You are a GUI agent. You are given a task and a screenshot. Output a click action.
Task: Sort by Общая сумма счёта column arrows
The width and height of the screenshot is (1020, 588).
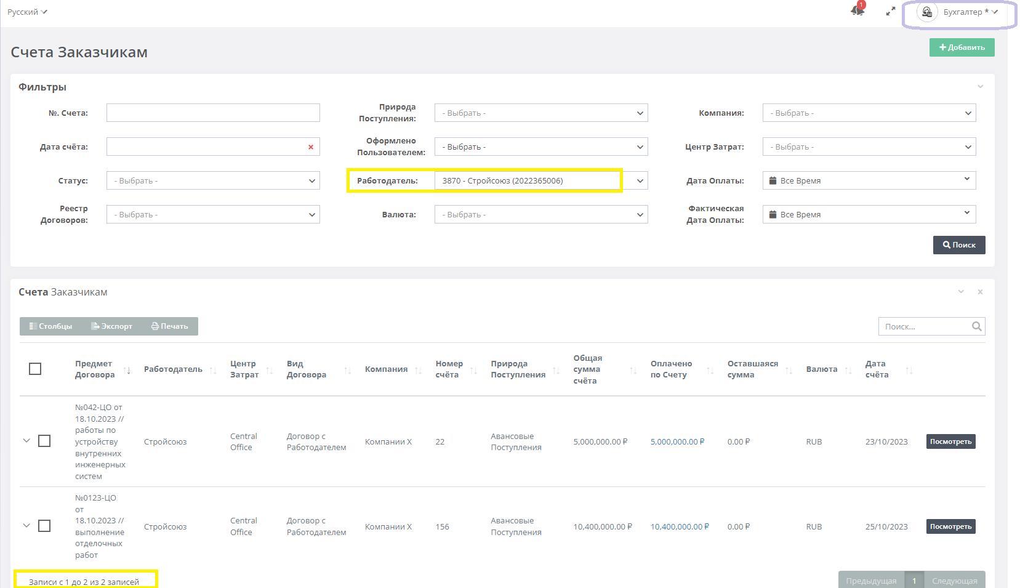click(633, 370)
